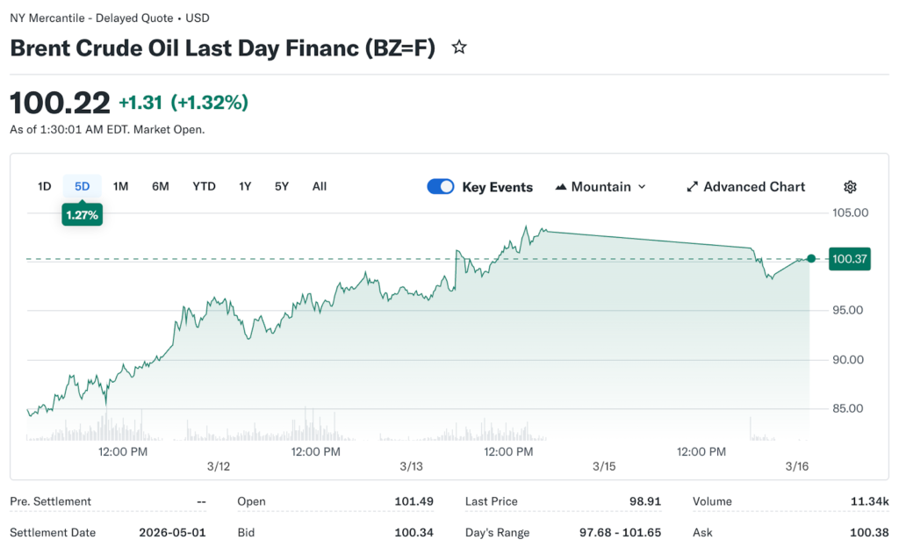Show the 6M chart range

(161, 186)
